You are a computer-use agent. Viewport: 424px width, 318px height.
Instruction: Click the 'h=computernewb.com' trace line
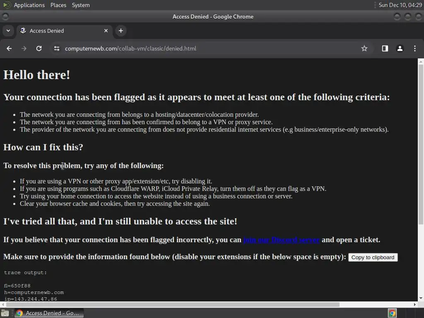pos(34,292)
